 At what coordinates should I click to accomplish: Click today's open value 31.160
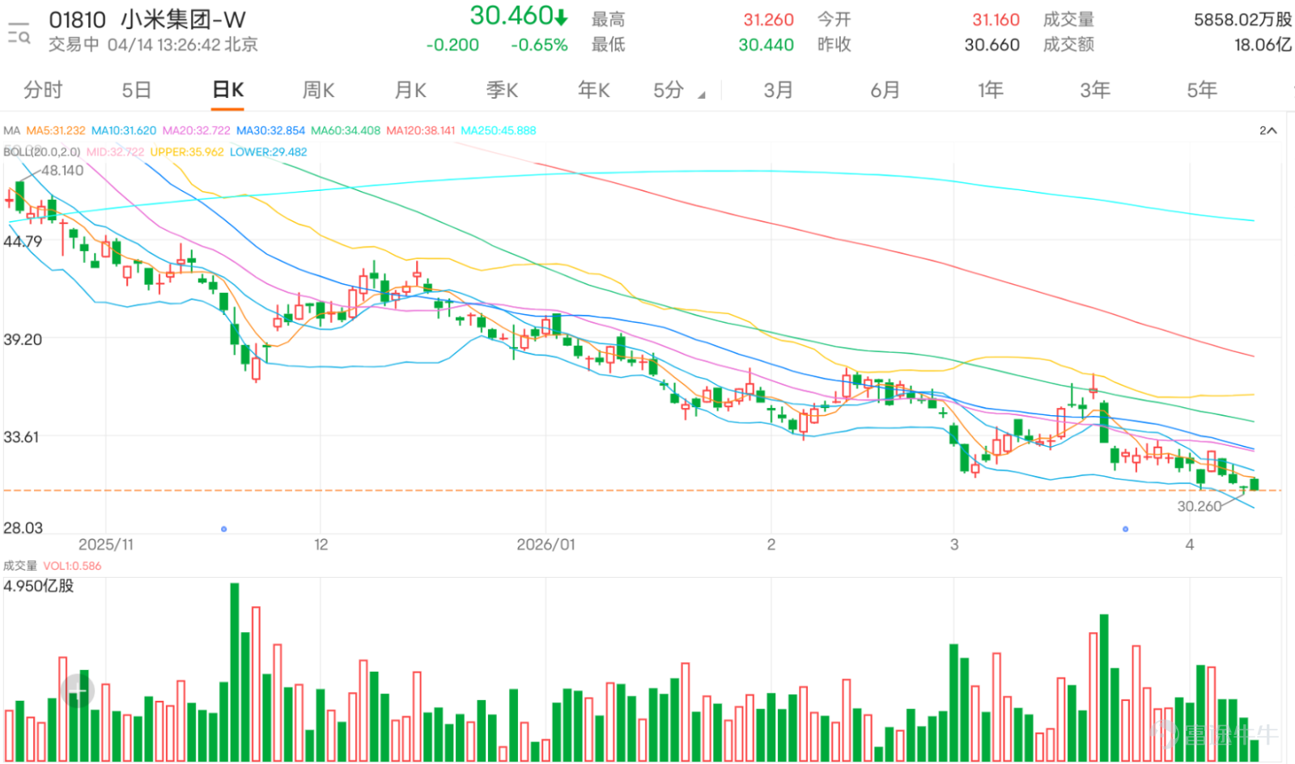[996, 19]
